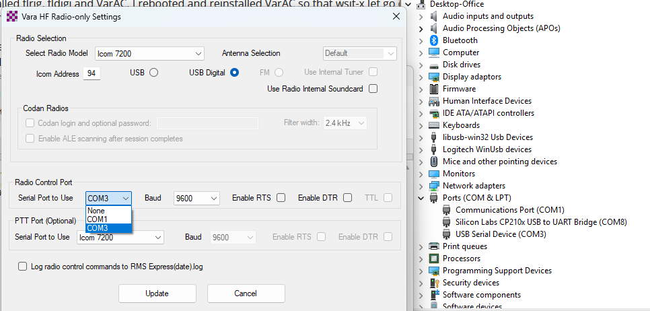Click the Cancel button
The width and height of the screenshot is (650, 311).
pyautogui.click(x=246, y=293)
